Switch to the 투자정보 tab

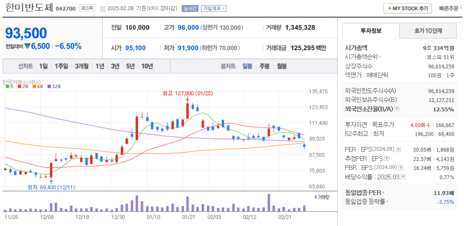pos(371,31)
